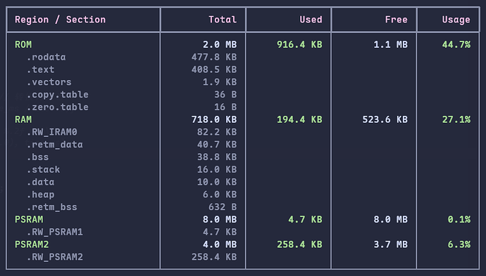
Task: Select the ROM region name
Action: pyautogui.click(x=23, y=44)
